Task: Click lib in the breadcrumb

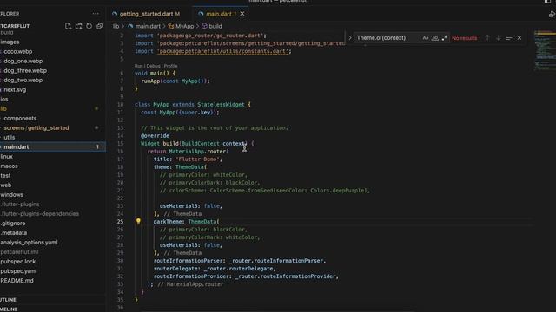Action: coord(116,26)
